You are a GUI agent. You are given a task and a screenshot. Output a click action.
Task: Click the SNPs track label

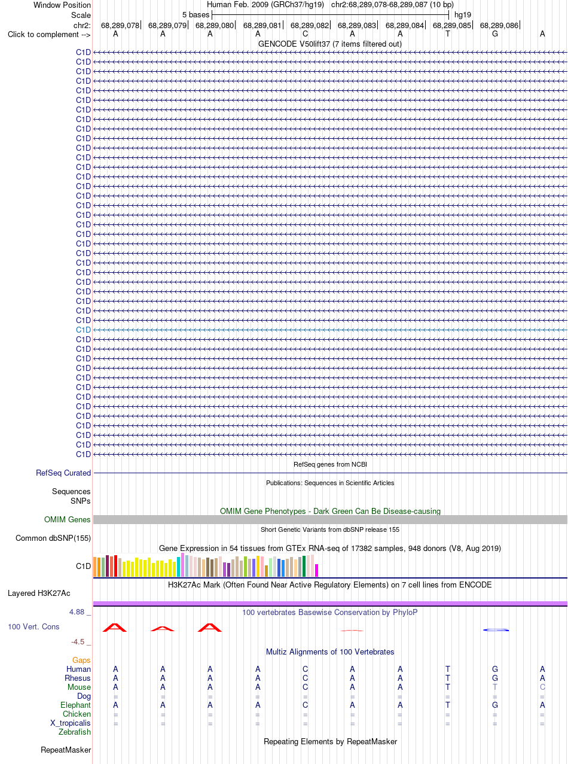(81, 500)
